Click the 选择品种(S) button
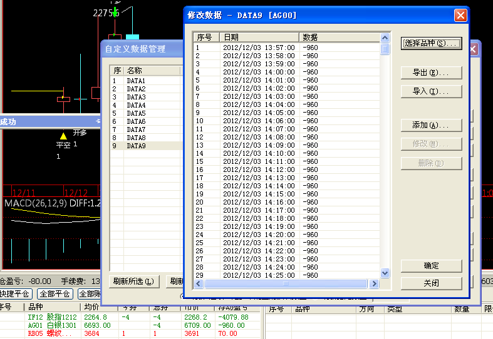Image resolution: width=493 pixels, height=339 pixels. point(431,43)
